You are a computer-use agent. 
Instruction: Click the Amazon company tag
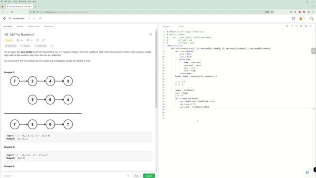point(26,46)
